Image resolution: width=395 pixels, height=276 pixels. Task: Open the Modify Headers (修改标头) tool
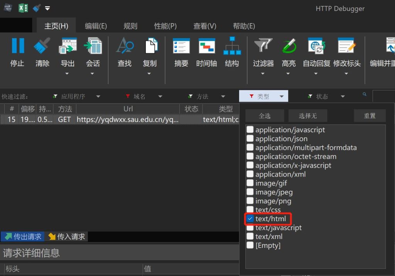click(x=346, y=46)
